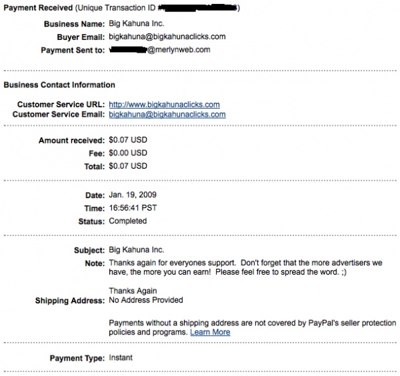Click the Fee value $0.00 USD

click(128, 153)
